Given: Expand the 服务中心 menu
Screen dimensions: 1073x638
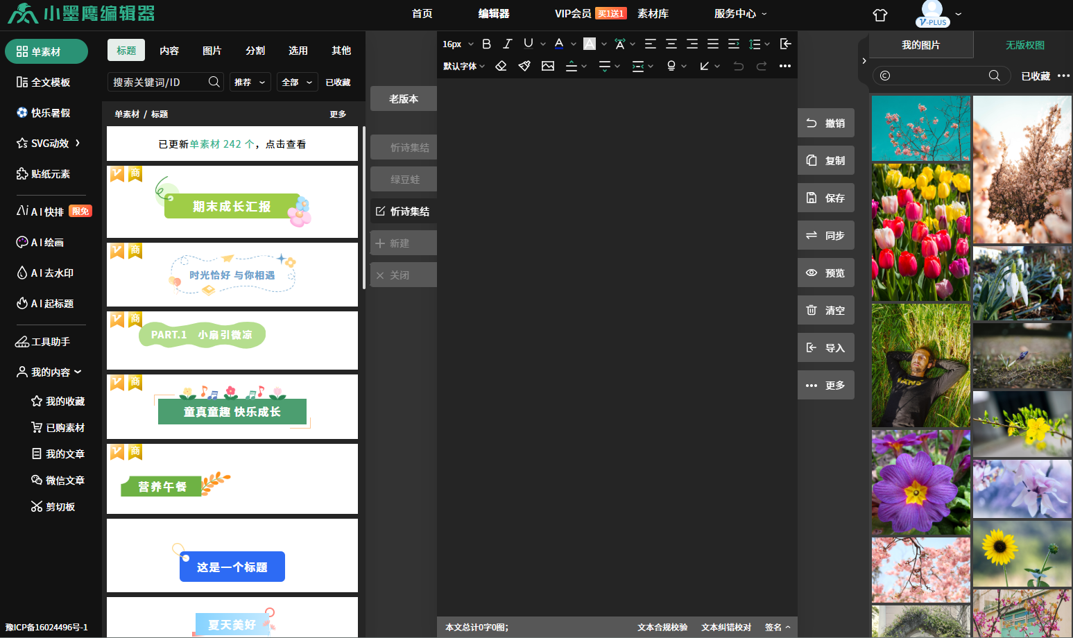Looking at the screenshot, I should coord(740,14).
